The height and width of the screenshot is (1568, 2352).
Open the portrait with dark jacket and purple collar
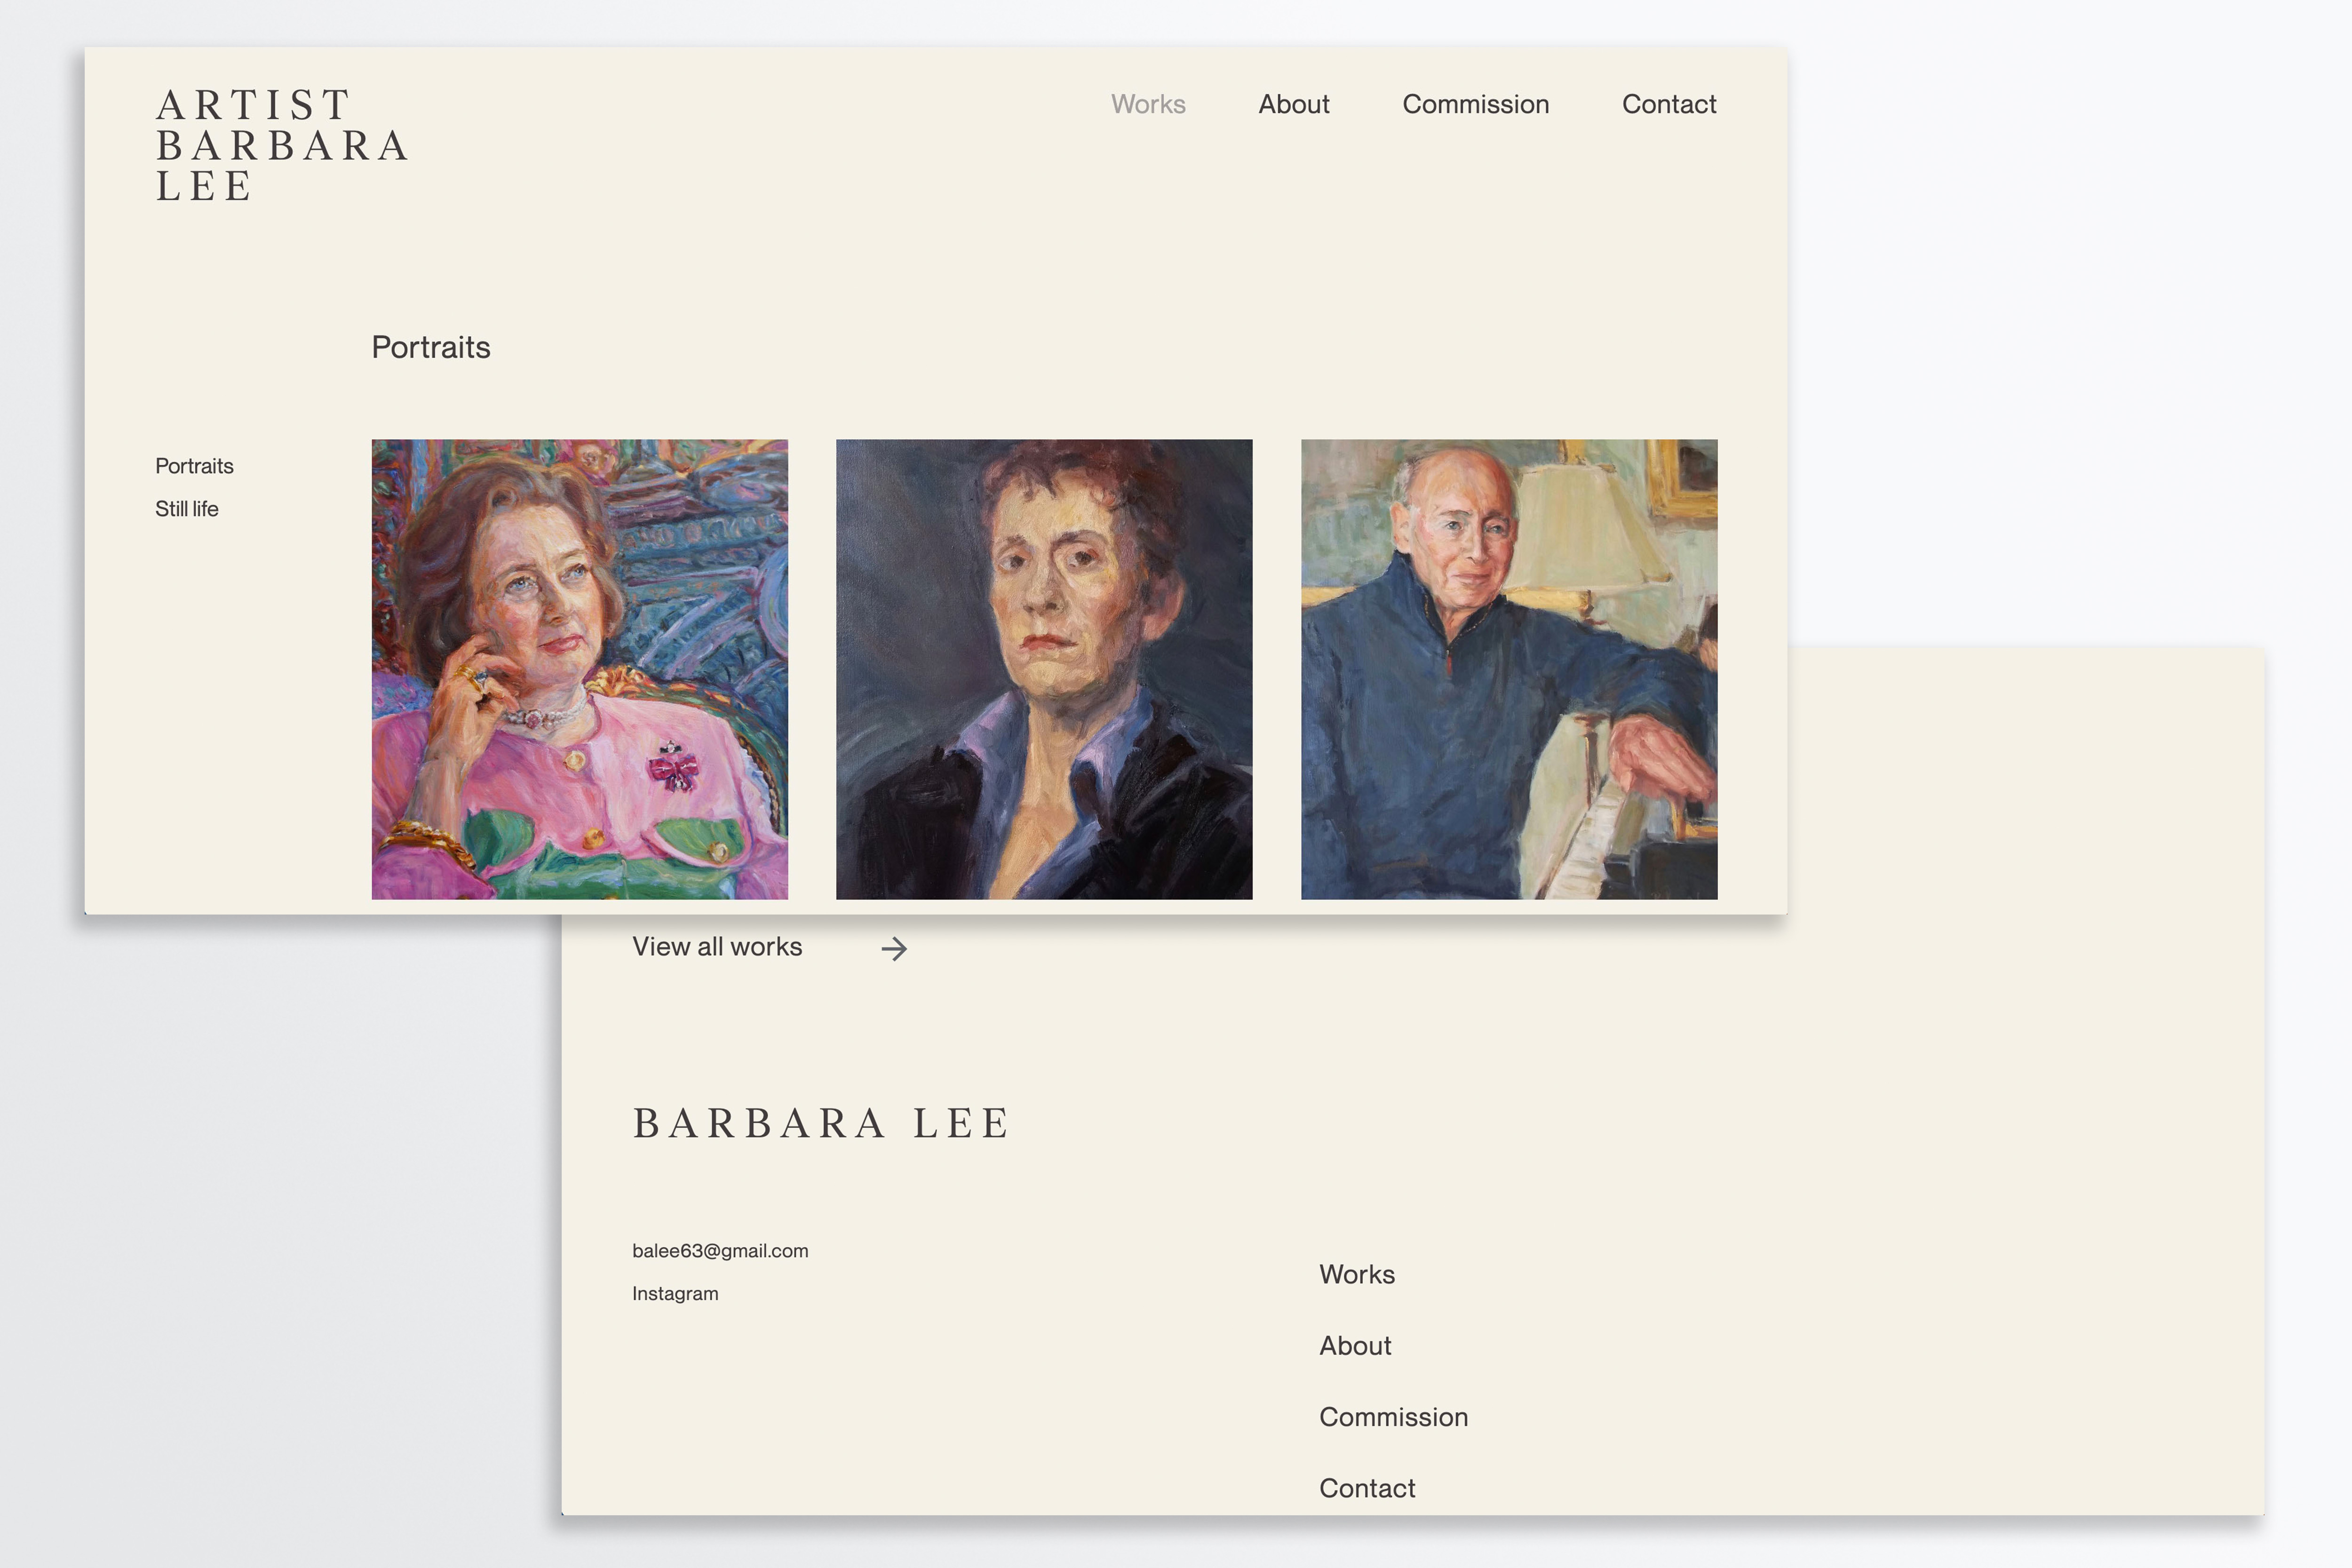pyautogui.click(x=1044, y=669)
